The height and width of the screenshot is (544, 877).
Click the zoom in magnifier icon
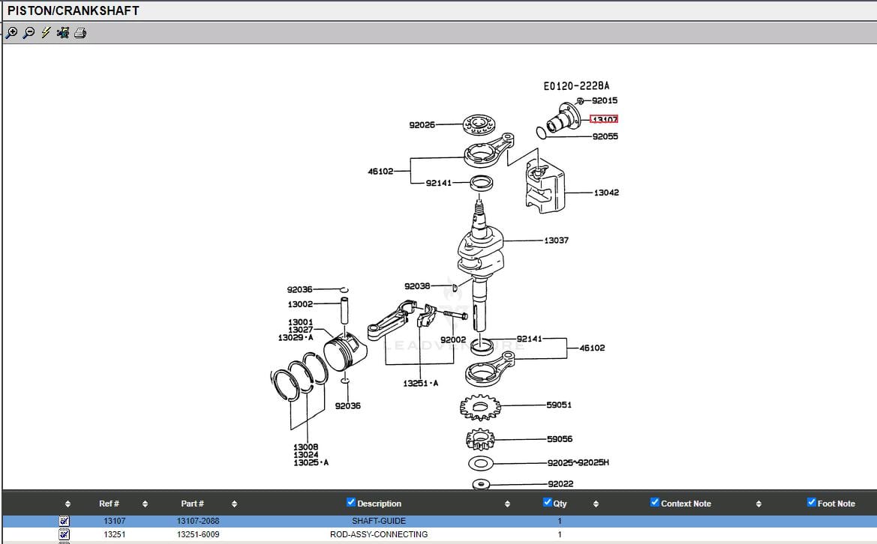tap(11, 33)
